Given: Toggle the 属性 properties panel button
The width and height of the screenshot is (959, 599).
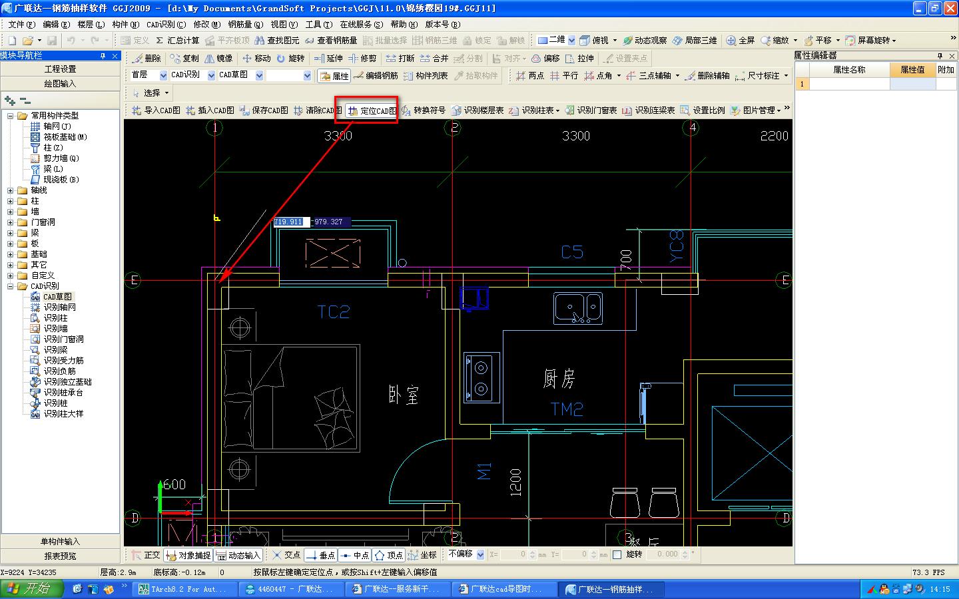Looking at the screenshot, I should tap(334, 76).
